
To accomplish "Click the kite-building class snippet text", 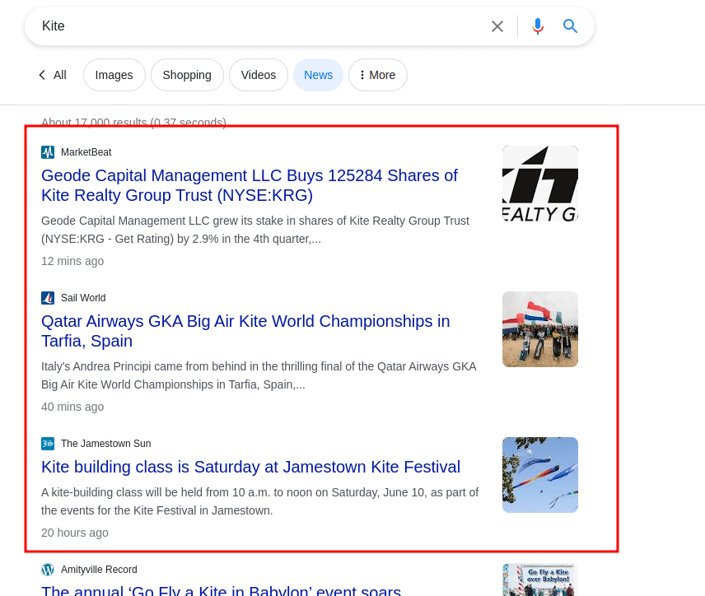I will click(260, 501).
